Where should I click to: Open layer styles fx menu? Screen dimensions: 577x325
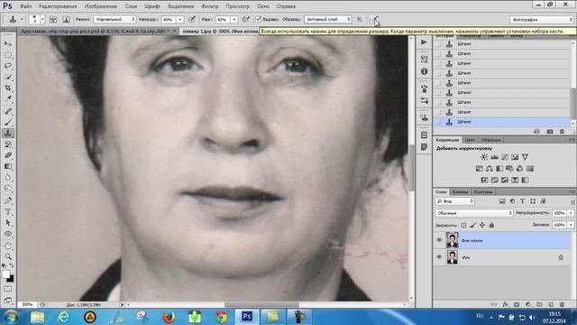point(505,304)
